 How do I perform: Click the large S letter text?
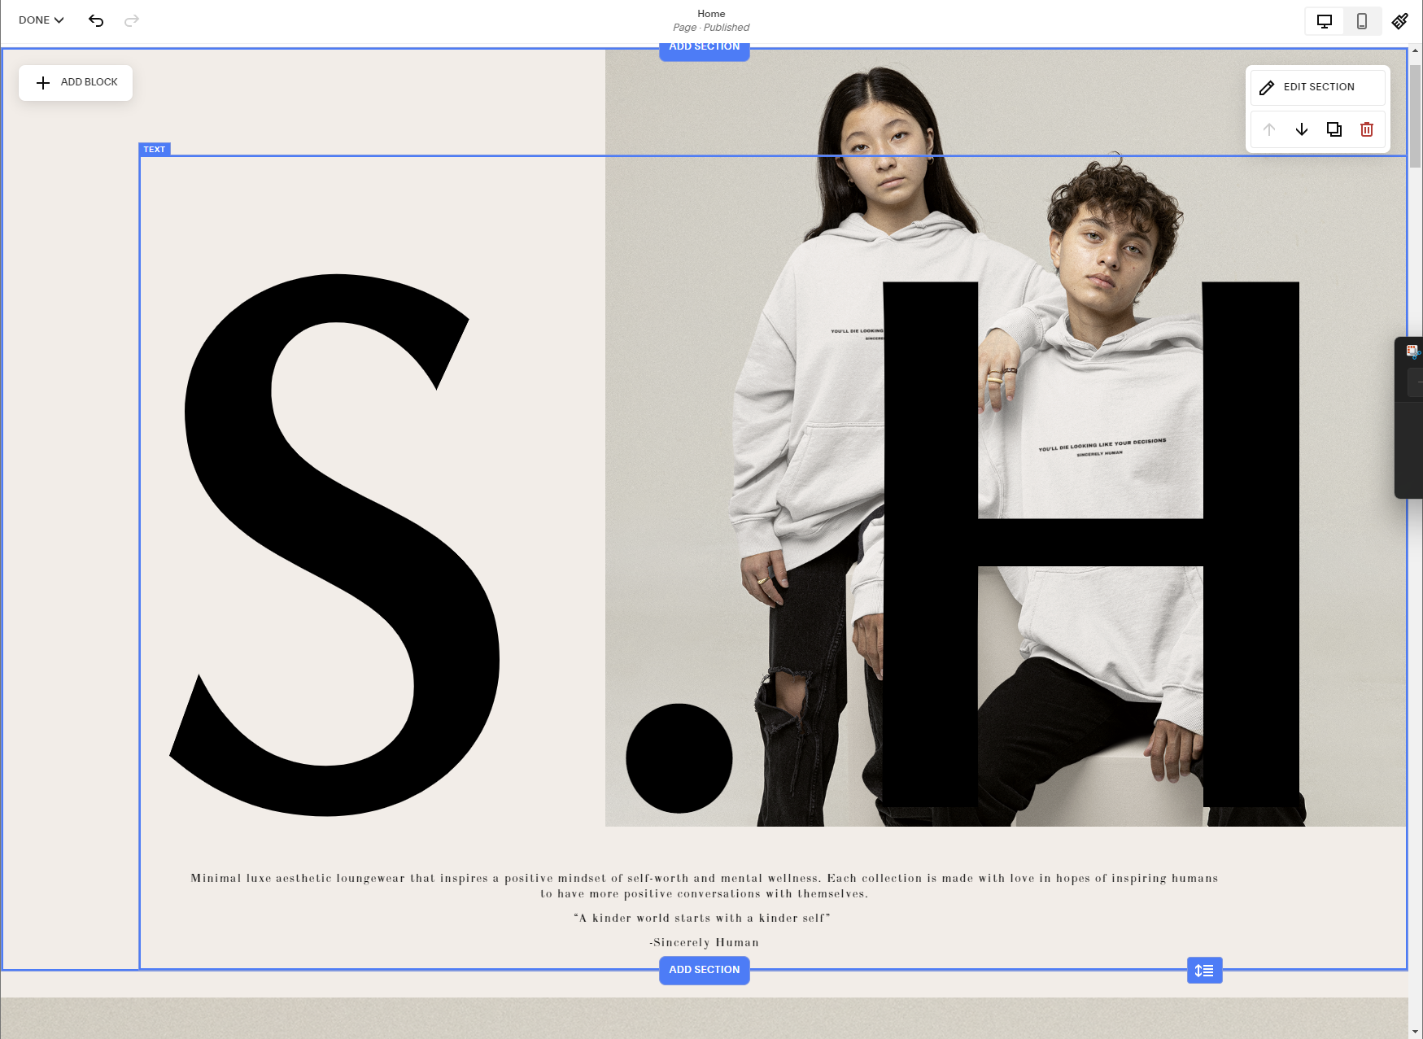pyautogui.click(x=334, y=545)
